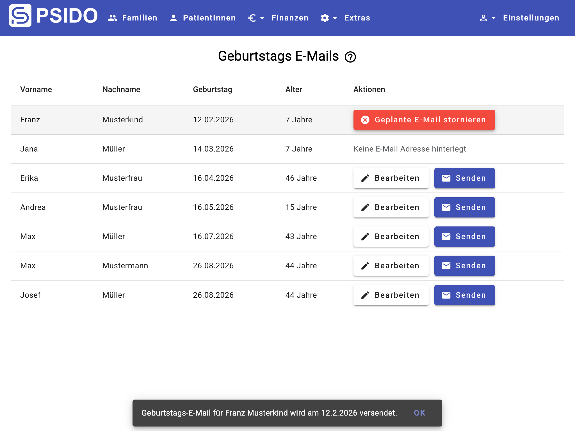Click the user account outline icon
Image resolution: width=575 pixels, height=431 pixels.
click(x=483, y=18)
